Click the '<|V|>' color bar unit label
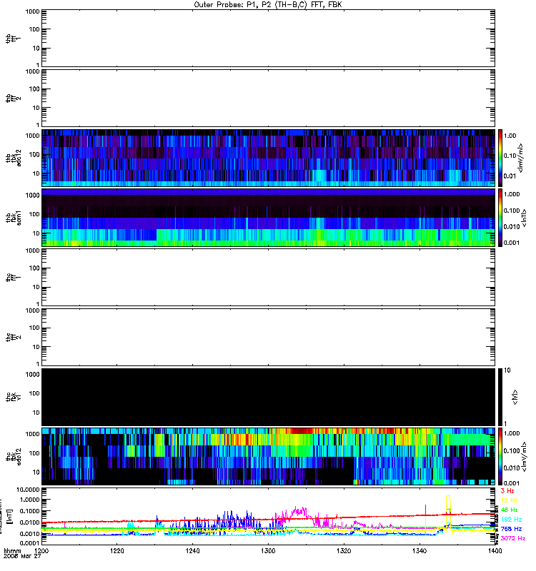 [515, 397]
